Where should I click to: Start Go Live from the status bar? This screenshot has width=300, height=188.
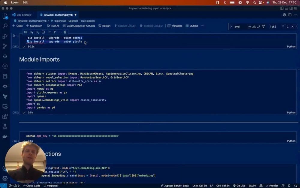[x=240, y=186]
